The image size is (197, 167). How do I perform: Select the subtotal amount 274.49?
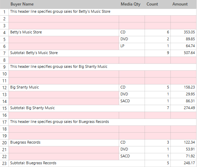[x=184, y=108]
